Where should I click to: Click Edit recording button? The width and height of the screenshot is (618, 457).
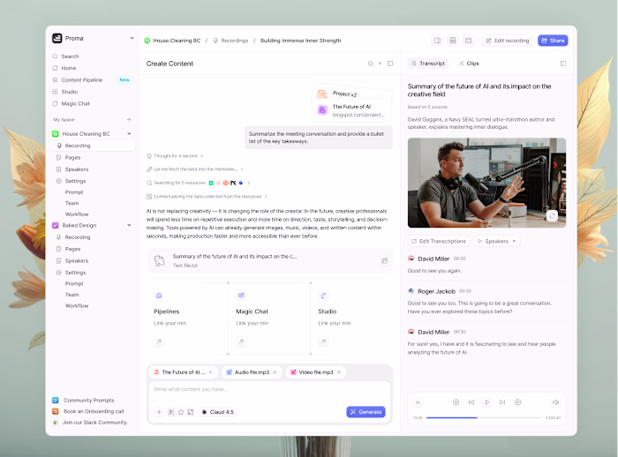tap(508, 41)
